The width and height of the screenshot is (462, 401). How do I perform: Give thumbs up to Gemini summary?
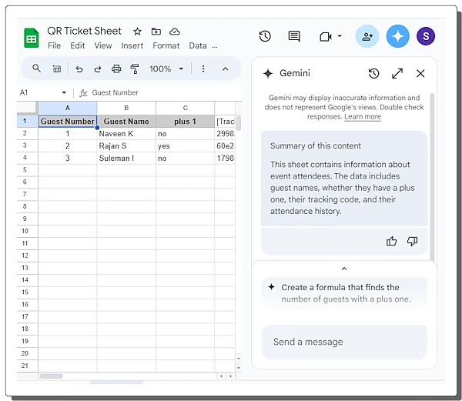pyautogui.click(x=392, y=241)
